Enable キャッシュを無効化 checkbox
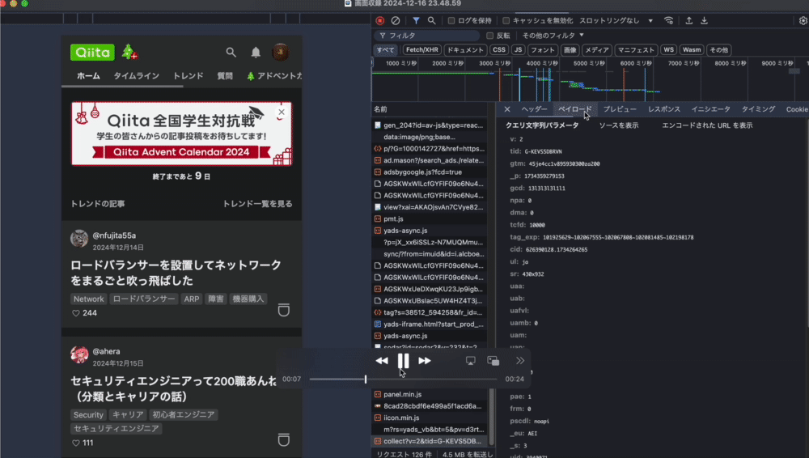 (506, 21)
